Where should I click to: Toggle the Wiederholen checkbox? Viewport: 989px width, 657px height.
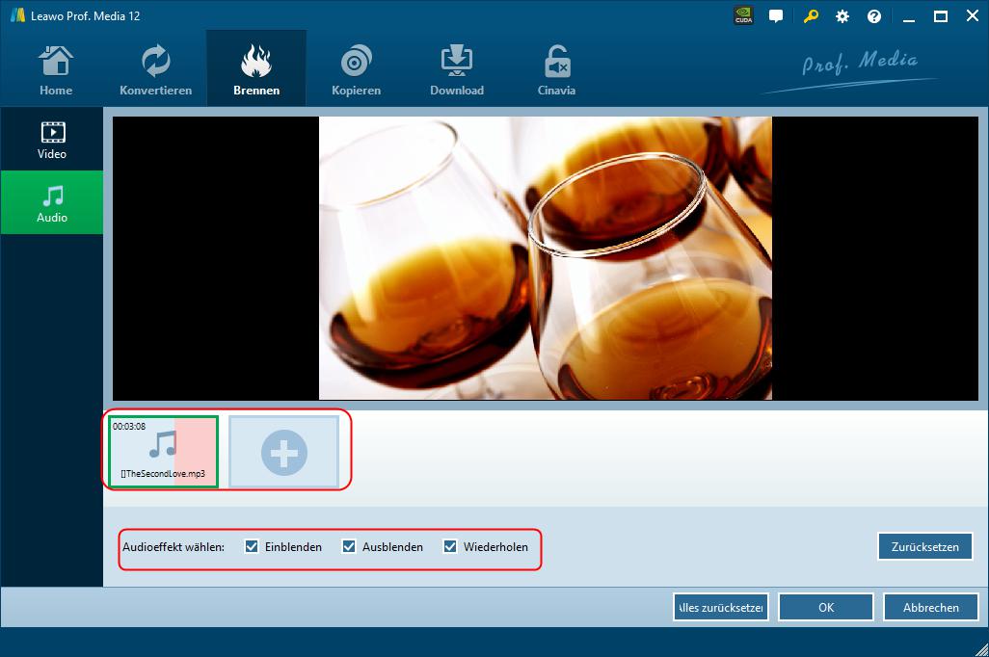click(450, 546)
